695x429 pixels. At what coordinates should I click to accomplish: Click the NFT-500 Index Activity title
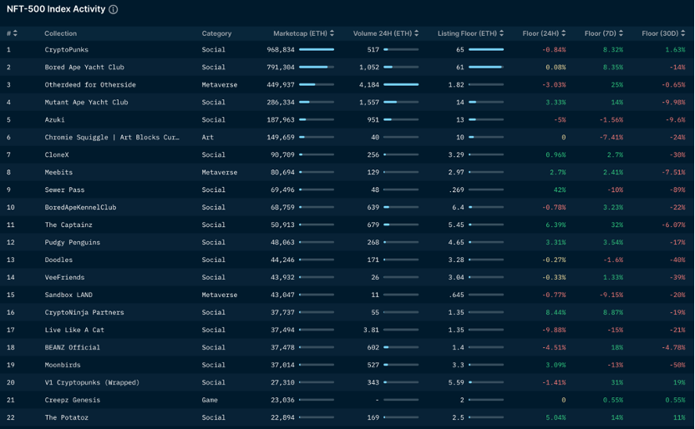point(56,9)
